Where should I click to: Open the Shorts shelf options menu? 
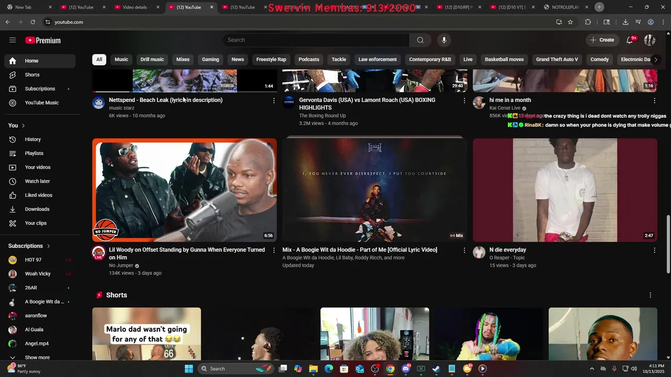click(x=650, y=295)
